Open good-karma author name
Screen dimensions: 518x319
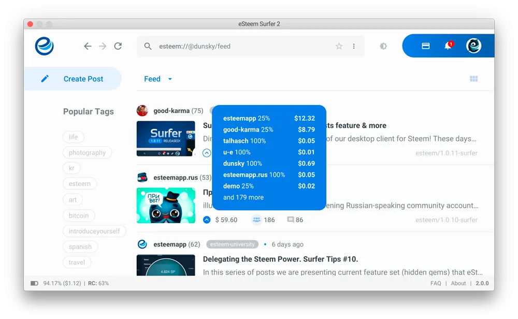pyautogui.click(x=171, y=111)
